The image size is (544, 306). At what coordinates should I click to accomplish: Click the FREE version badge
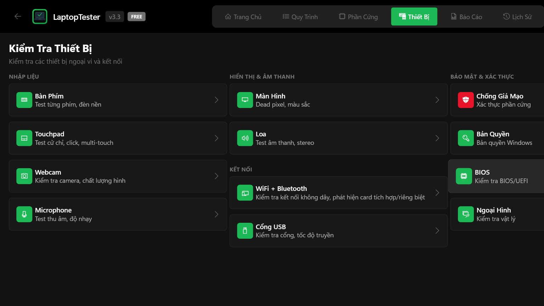136,17
